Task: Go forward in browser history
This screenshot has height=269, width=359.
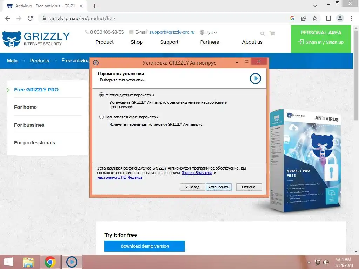Action: 19,18
